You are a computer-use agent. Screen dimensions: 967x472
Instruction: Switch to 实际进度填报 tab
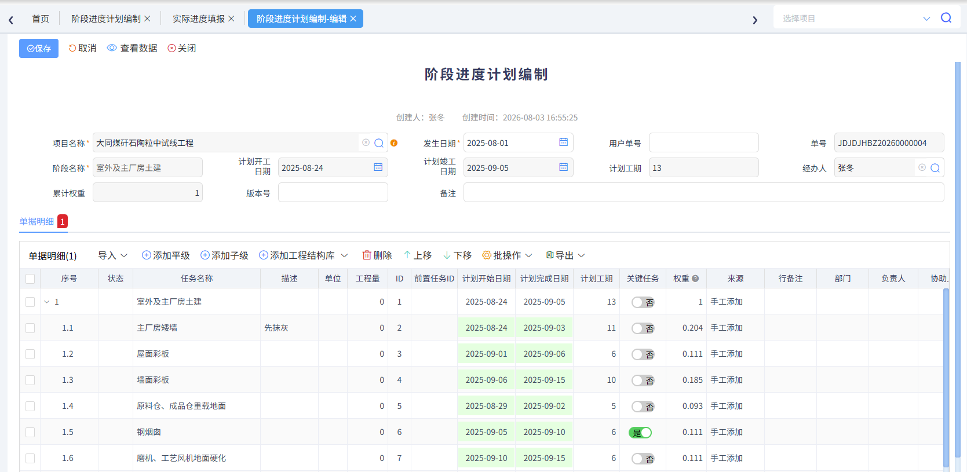(199, 19)
